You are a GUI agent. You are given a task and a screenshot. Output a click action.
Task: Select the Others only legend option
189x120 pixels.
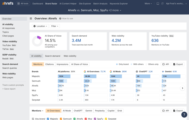pos(152,64)
